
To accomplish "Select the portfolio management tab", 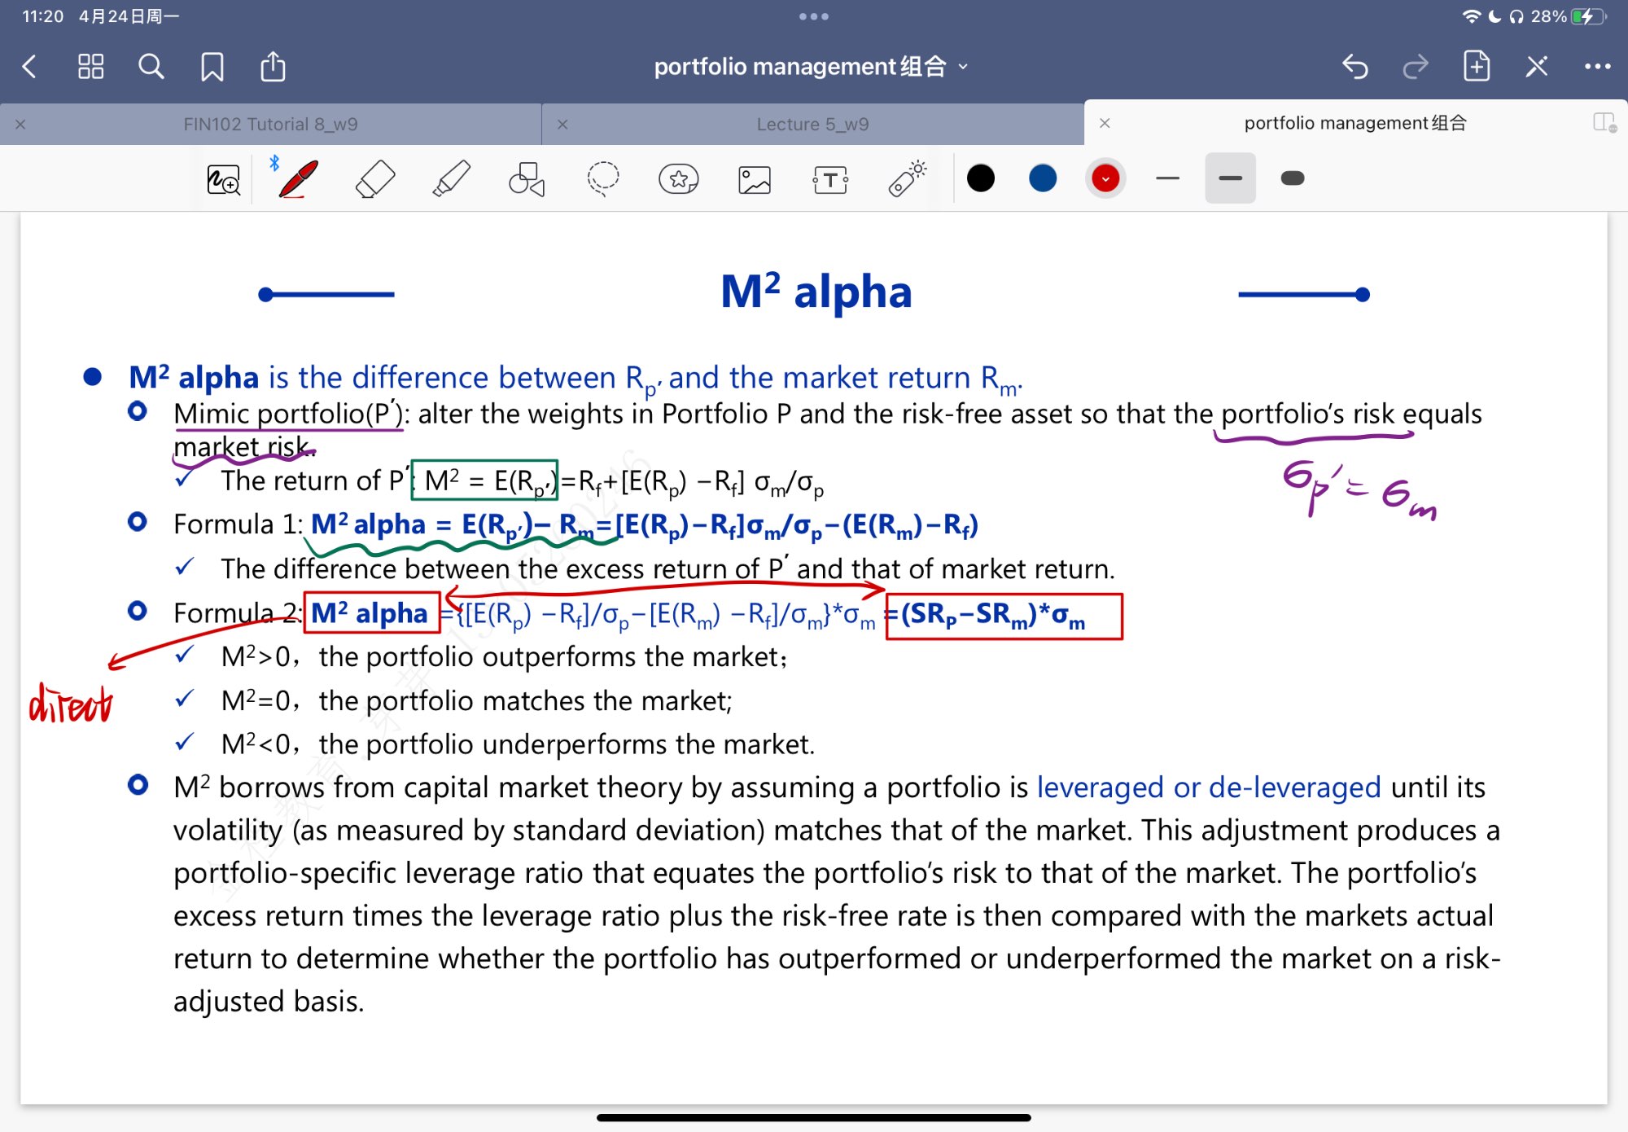I will 1355,123.
